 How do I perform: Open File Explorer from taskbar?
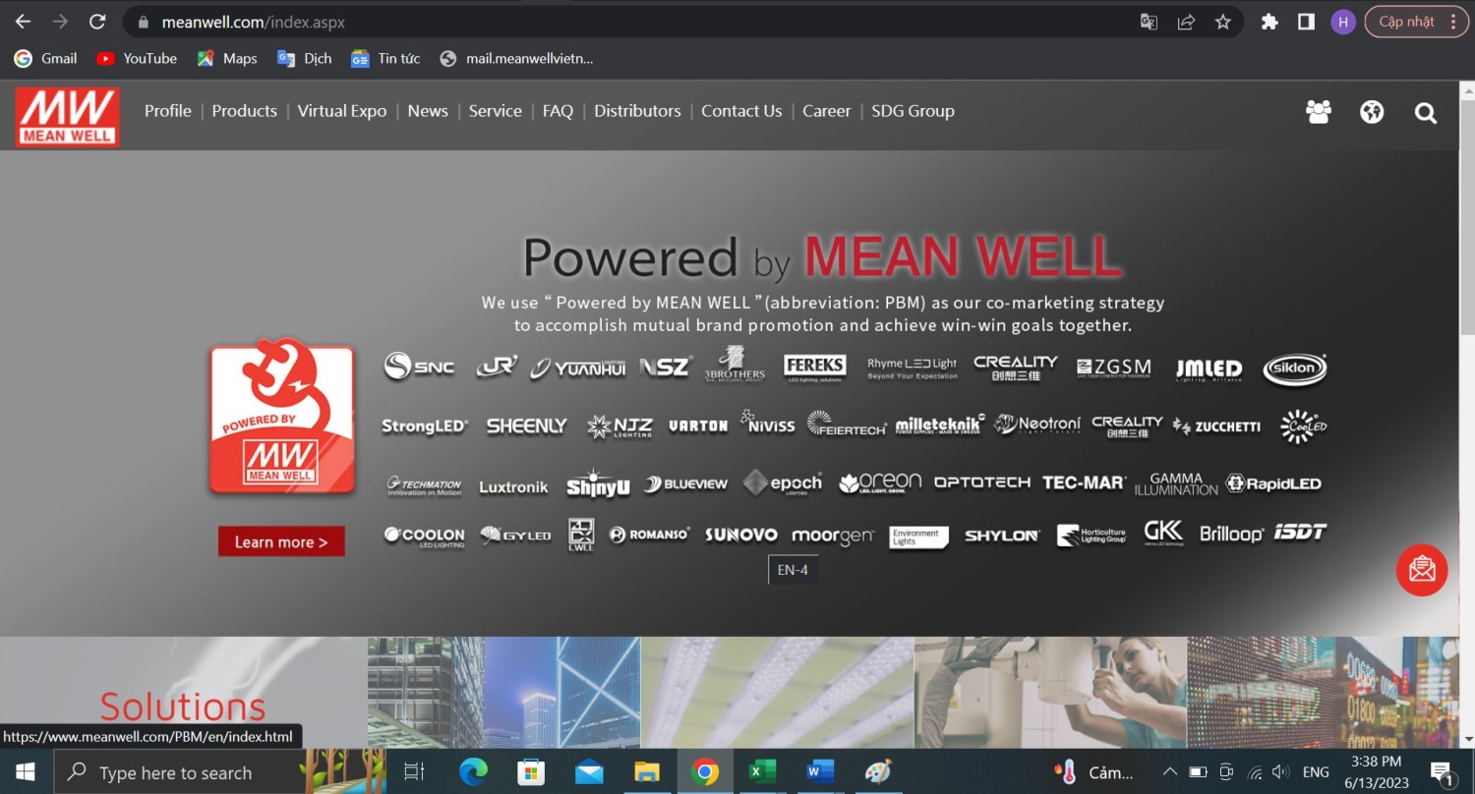pyautogui.click(x=646, y=772)
